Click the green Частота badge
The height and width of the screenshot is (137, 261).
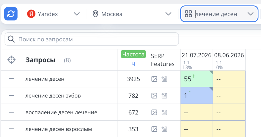click(133, 54)
